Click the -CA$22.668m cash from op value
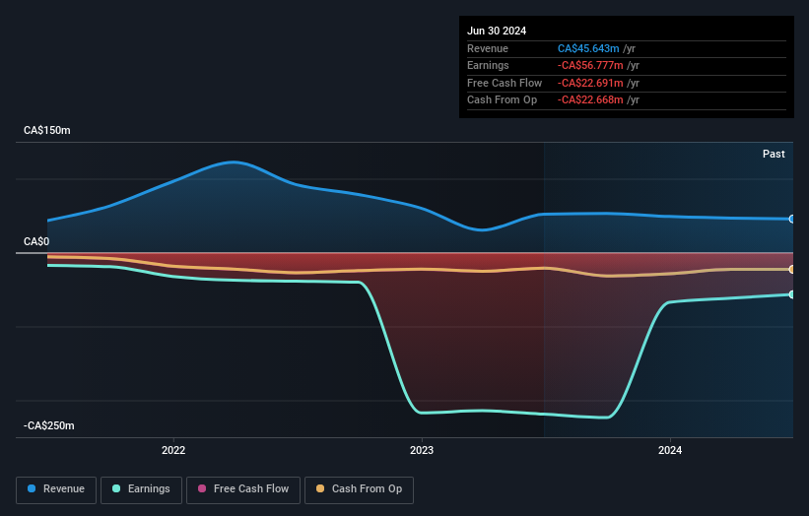 pos(590,100)
